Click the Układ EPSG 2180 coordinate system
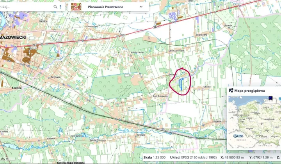 pyautogui.click(x=193, y=157)
